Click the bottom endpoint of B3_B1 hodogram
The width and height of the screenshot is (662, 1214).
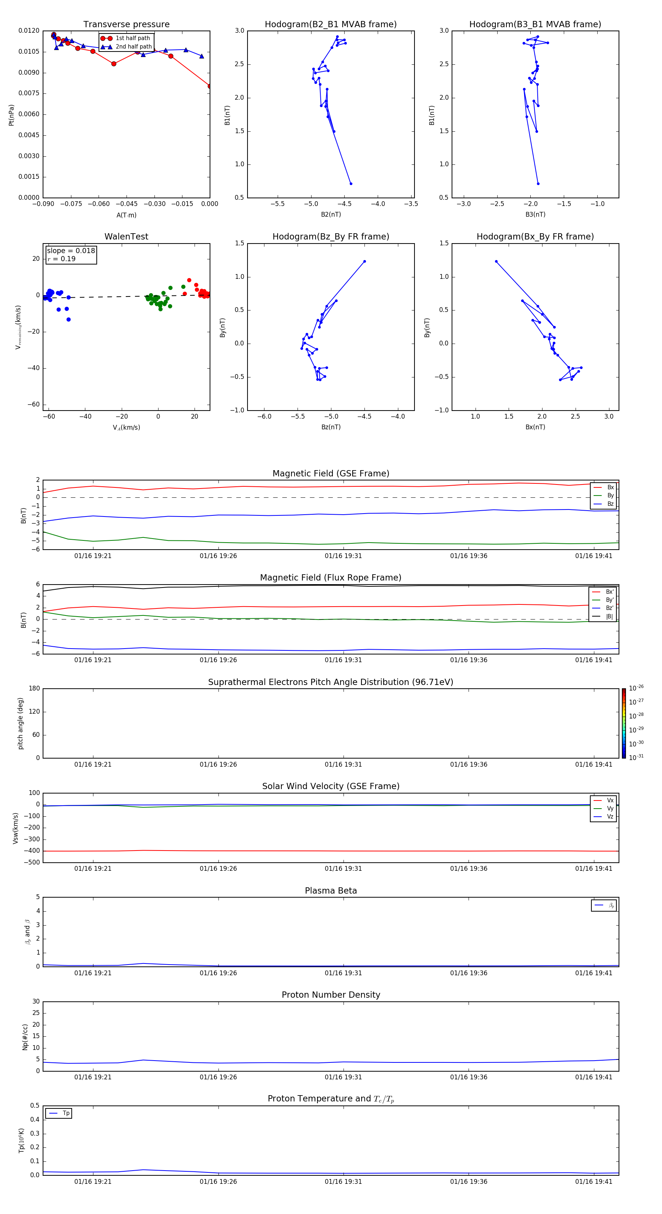pyautogui.click(x=538, y=184)
